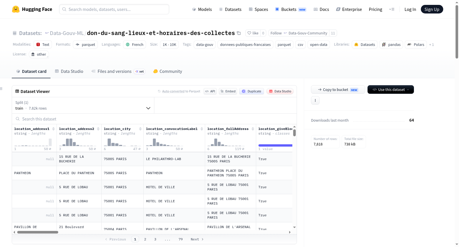459x247 pixels.
Task: Click the Duplicate button
Action: [x=252, y=91]
